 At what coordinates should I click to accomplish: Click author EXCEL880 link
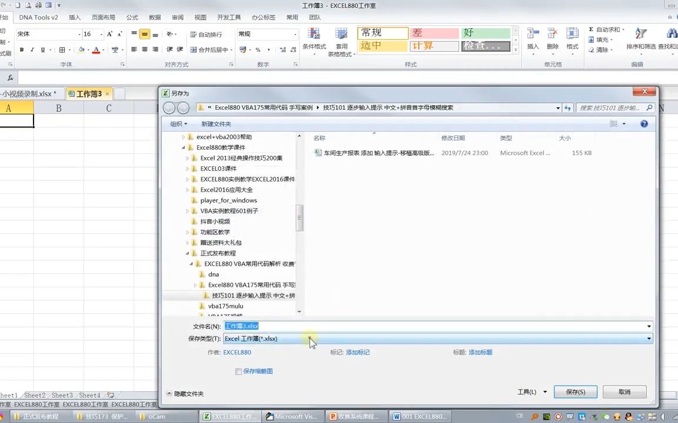coord(237,352)
